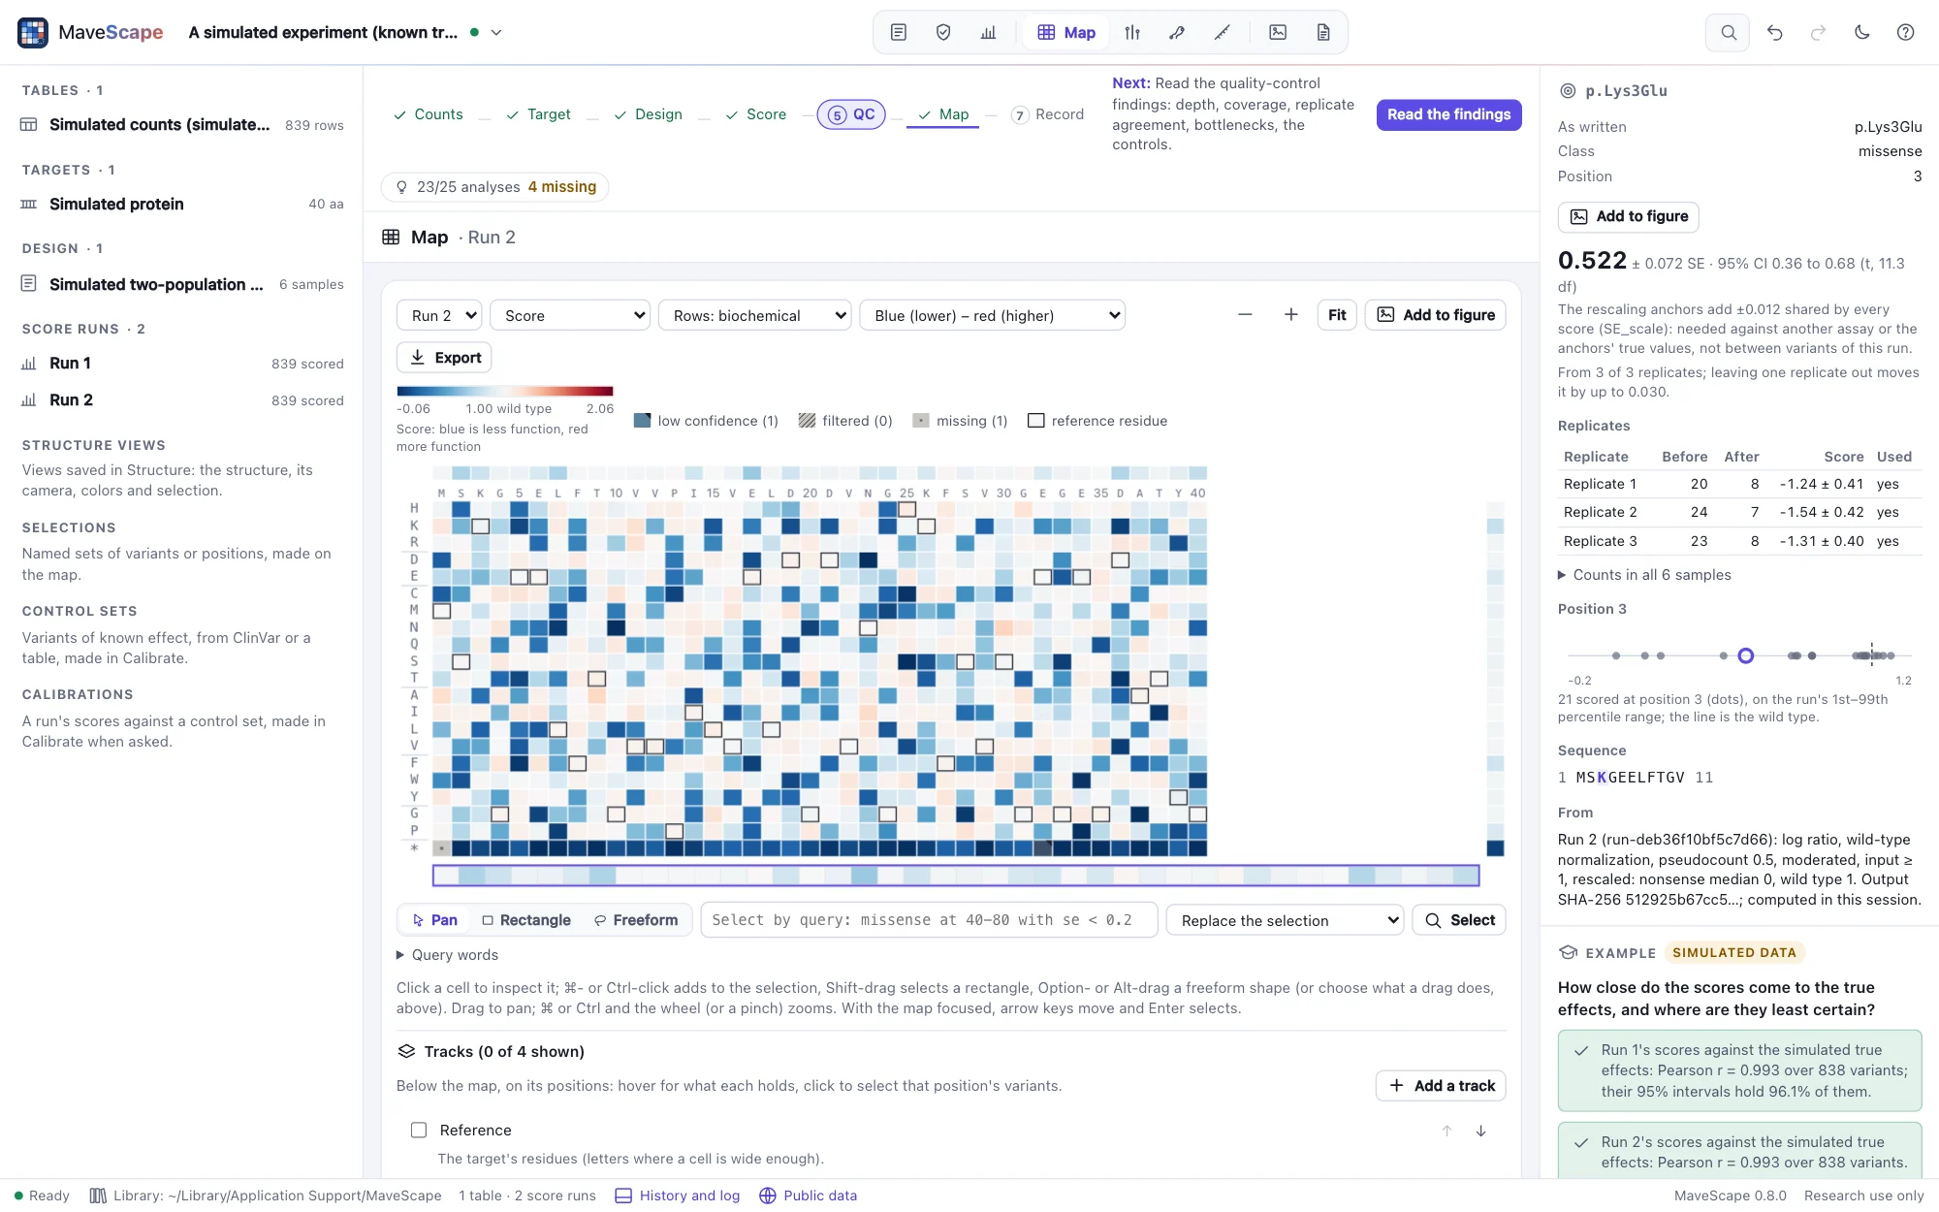Open the sliders adjustment toolbar icon
This screenshot has width=1939, height=1212.
[x=1132, y=32]
